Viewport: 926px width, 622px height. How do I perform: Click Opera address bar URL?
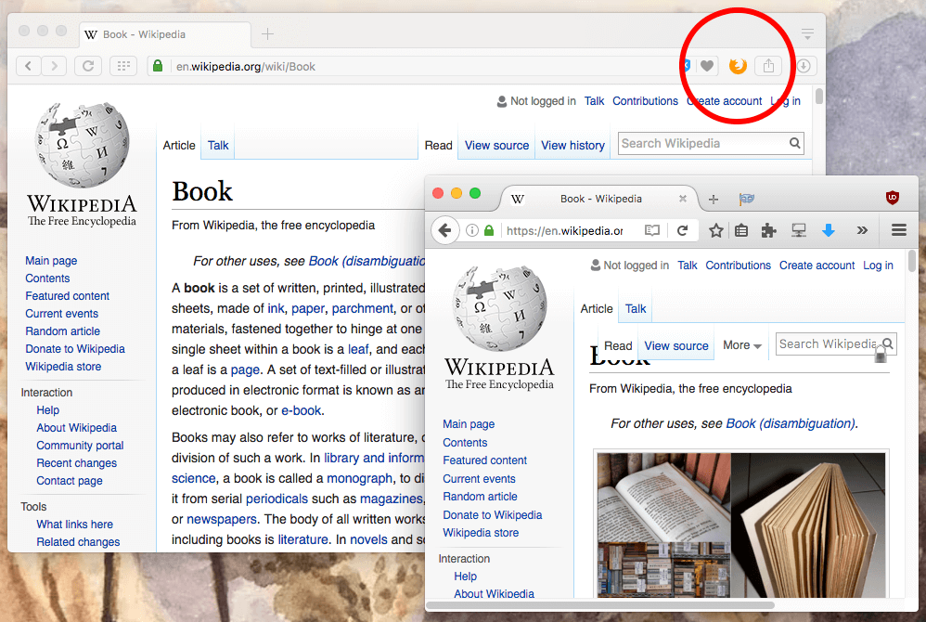pyautogui.click(x=246, y=67)
